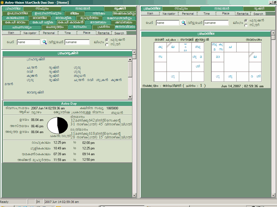
Task: Click status bar date 2007 Jun 14 02:59:36 am
Action: click(x=62, y=202)
